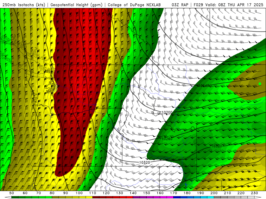Select the 110 label on the legend
This screenshot has width=266, height=199.
(x=93, y=193)
